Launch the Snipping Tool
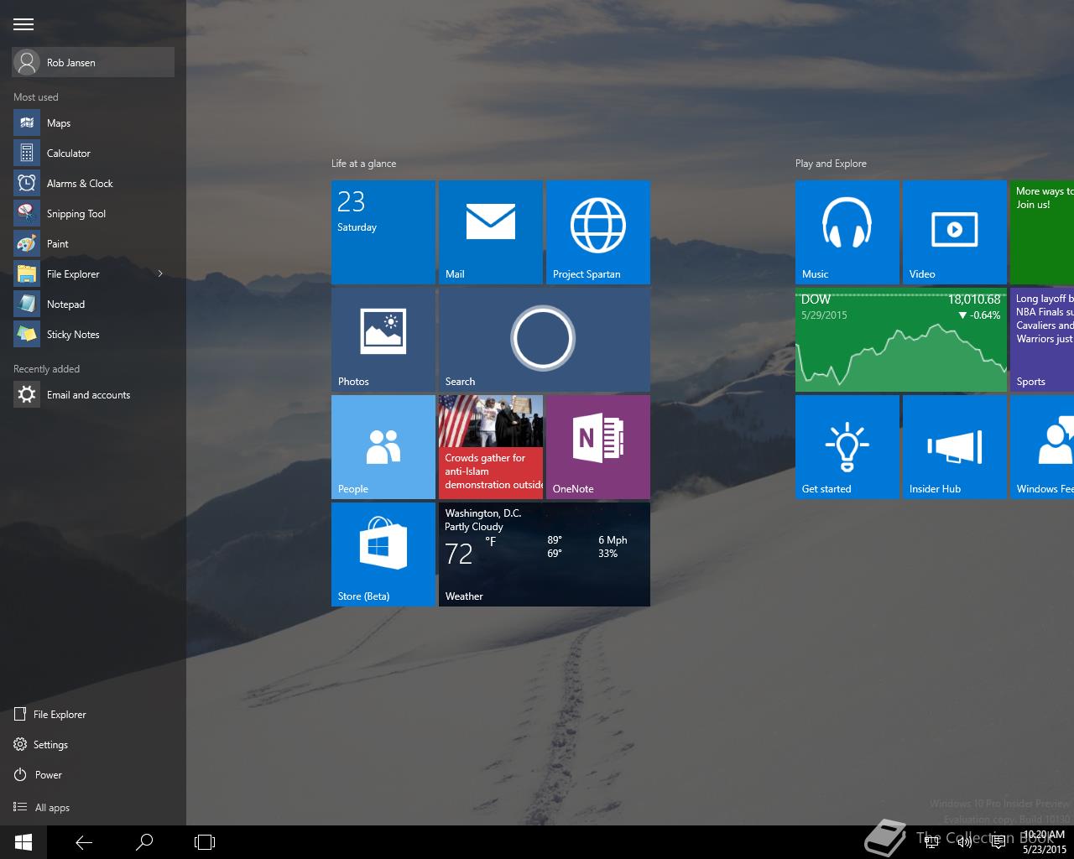The width and height of the screenshot is (1074, 859). (93, 214)
